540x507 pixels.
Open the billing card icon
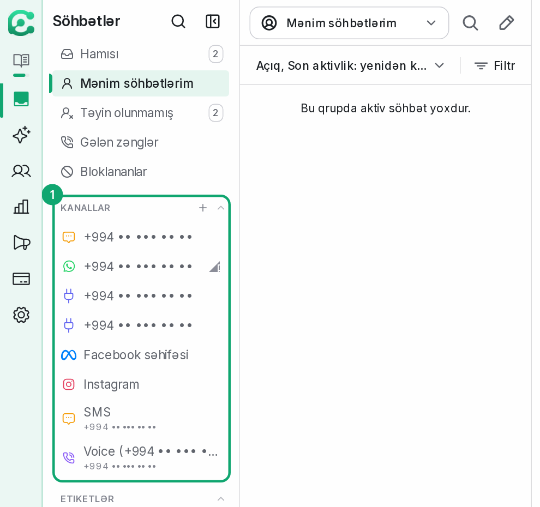[21, 279]
